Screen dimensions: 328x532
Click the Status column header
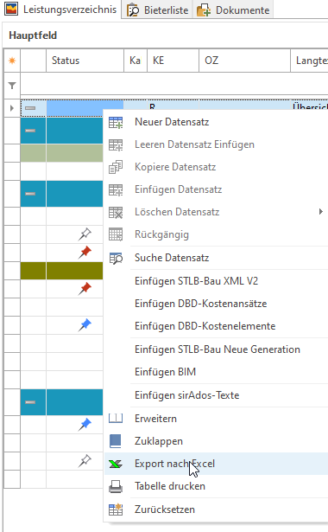click(85, 61)
